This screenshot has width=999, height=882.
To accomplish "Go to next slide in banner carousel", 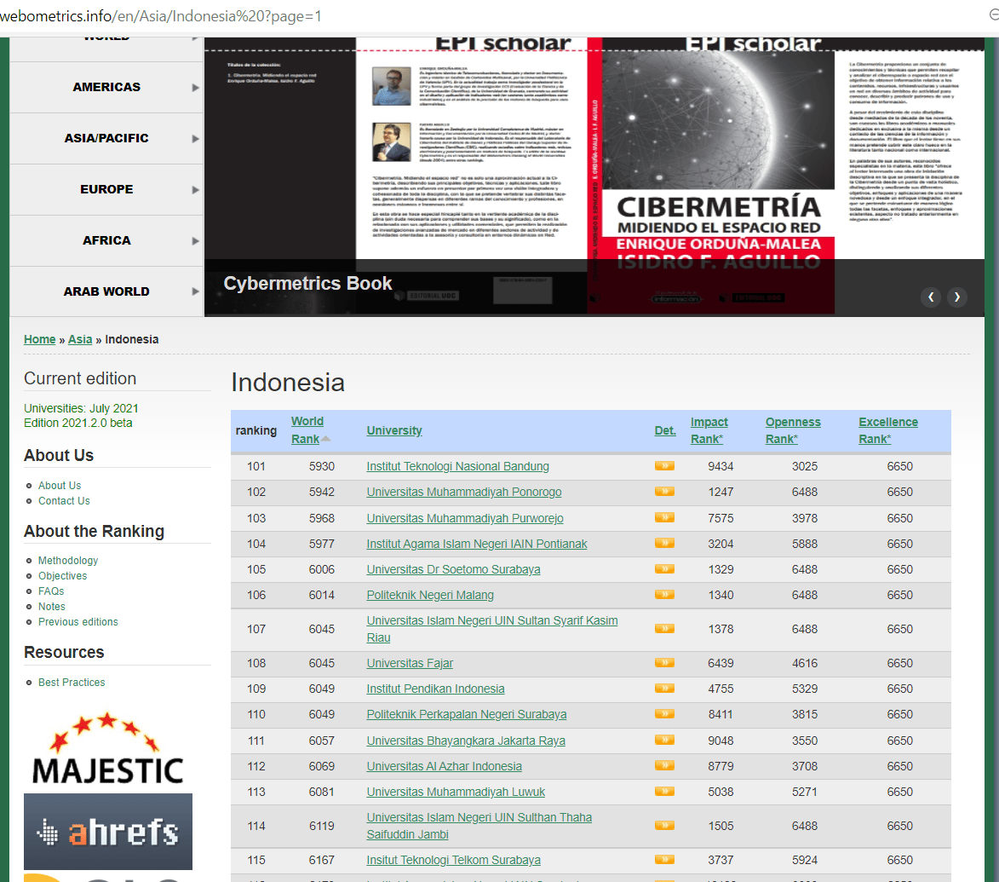I will [957, 297].
